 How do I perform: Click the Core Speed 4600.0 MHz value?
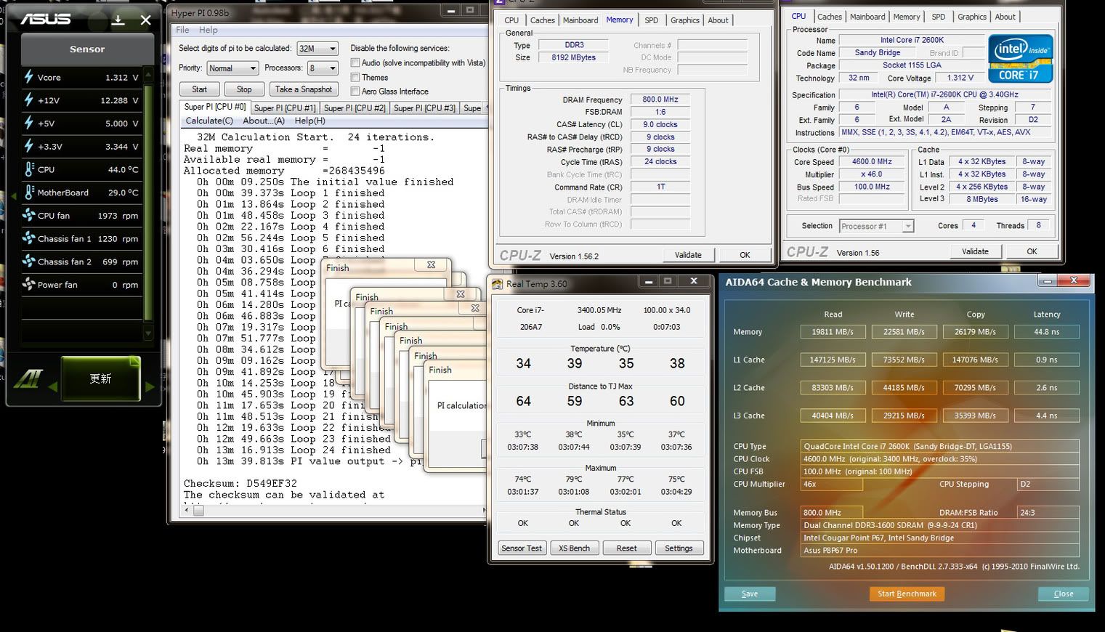872,162
